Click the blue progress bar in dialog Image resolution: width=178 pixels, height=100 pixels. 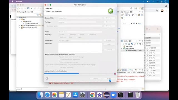click(61, 74)
